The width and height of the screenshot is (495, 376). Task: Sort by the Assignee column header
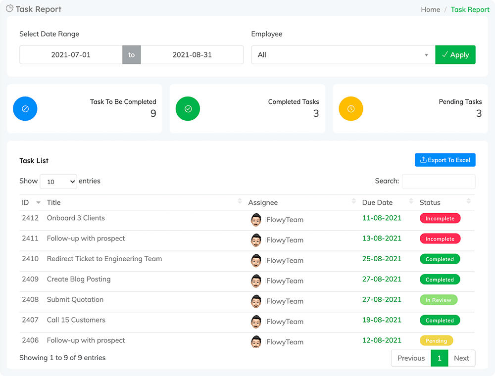[263, 202]
